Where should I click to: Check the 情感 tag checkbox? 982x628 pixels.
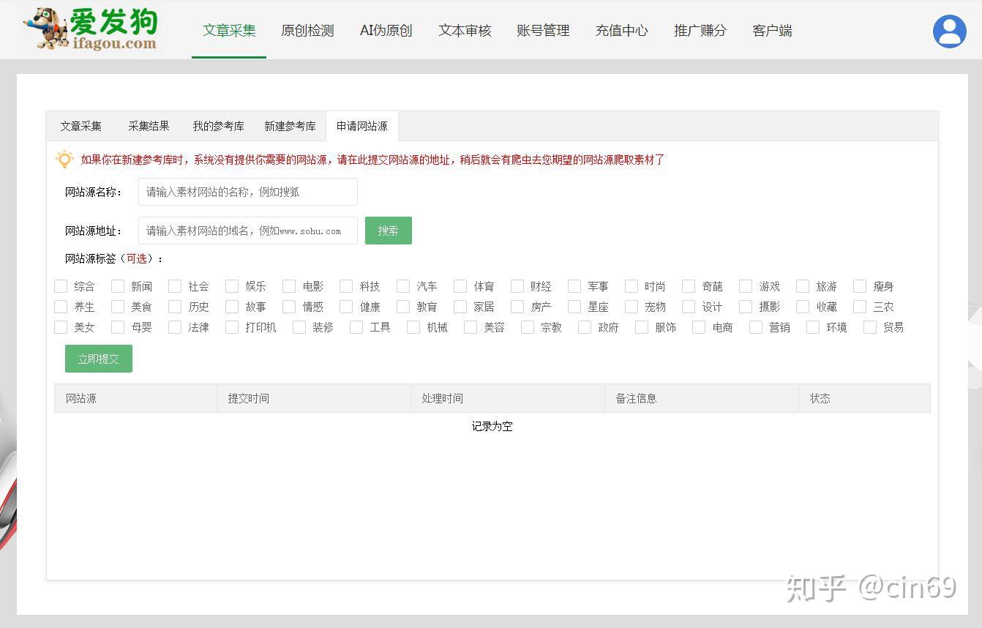pyautogui.click(x=289, y=307)
